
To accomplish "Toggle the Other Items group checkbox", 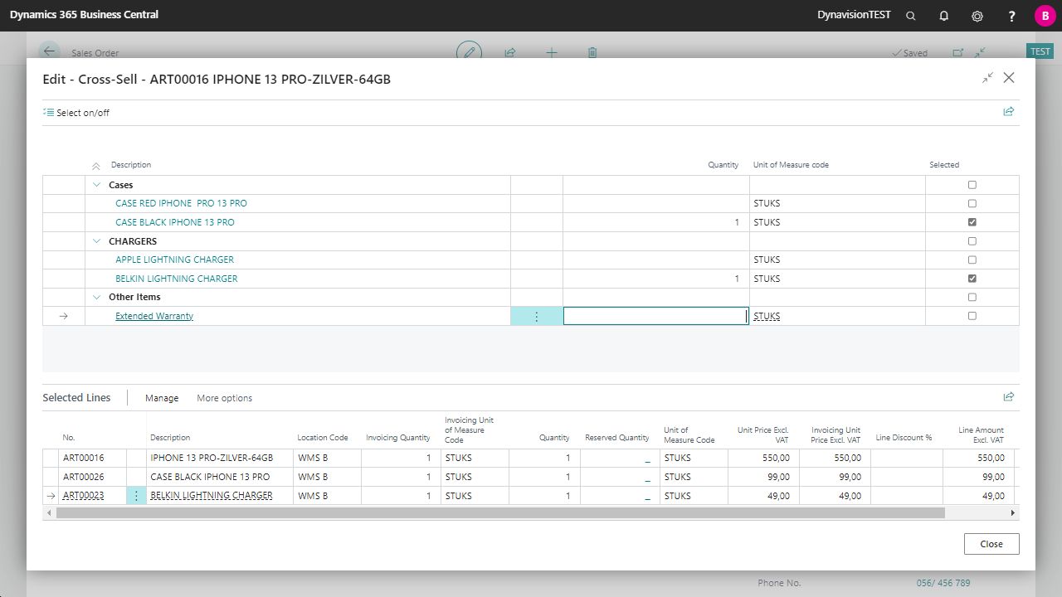I will click(972, 297).
